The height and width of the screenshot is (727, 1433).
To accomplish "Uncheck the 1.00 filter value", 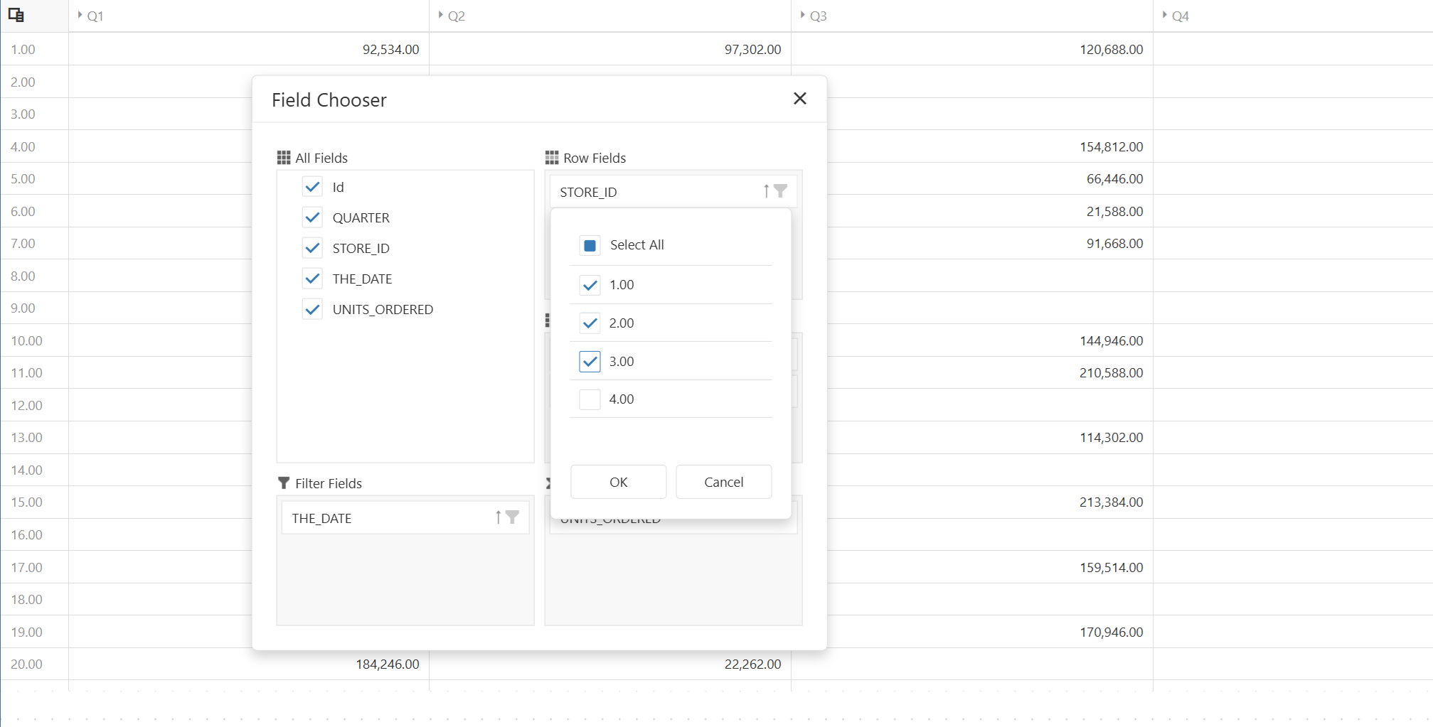I will point(590,285).
